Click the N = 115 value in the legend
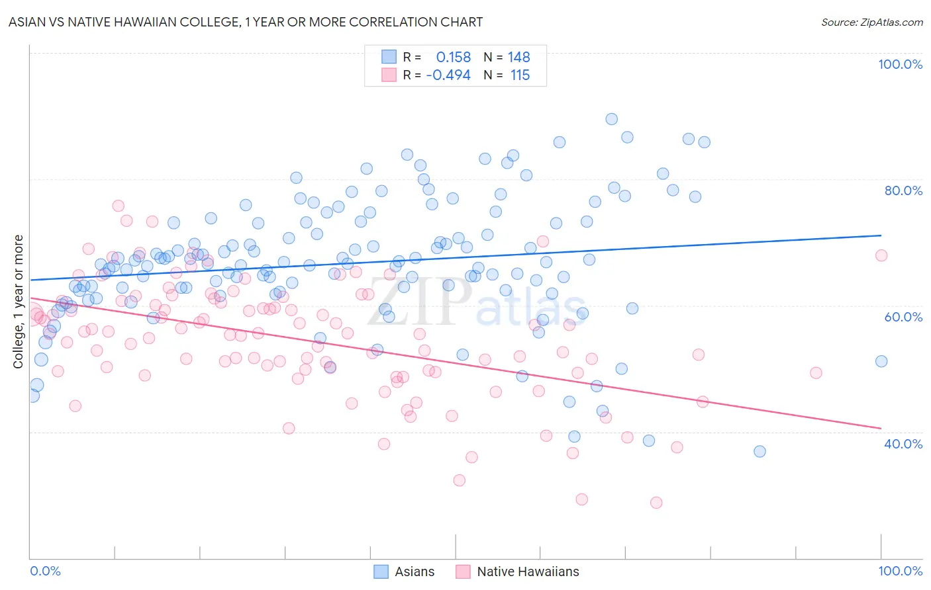Image resolution: width=931 pixels, height=590 pixels. click(x=507, y=75)
